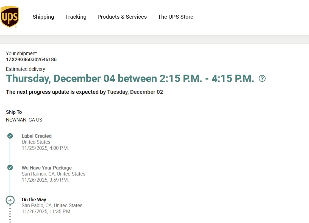
Task: Click tracking number 1ZX29G860302646186
Action: coord(31,59)
